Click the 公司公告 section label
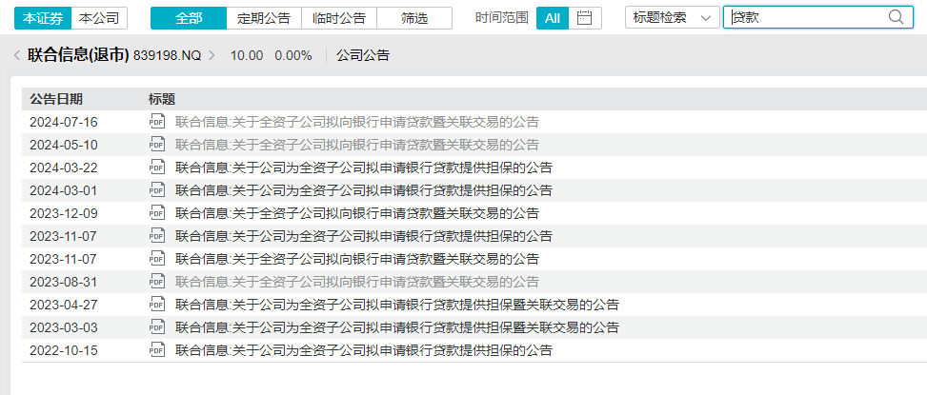The height and width of the screenshot is (395, 927). 363,55
